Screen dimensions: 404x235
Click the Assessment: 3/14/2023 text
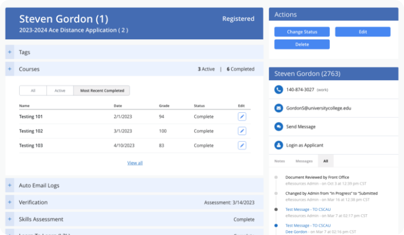[x=229, y=202]
